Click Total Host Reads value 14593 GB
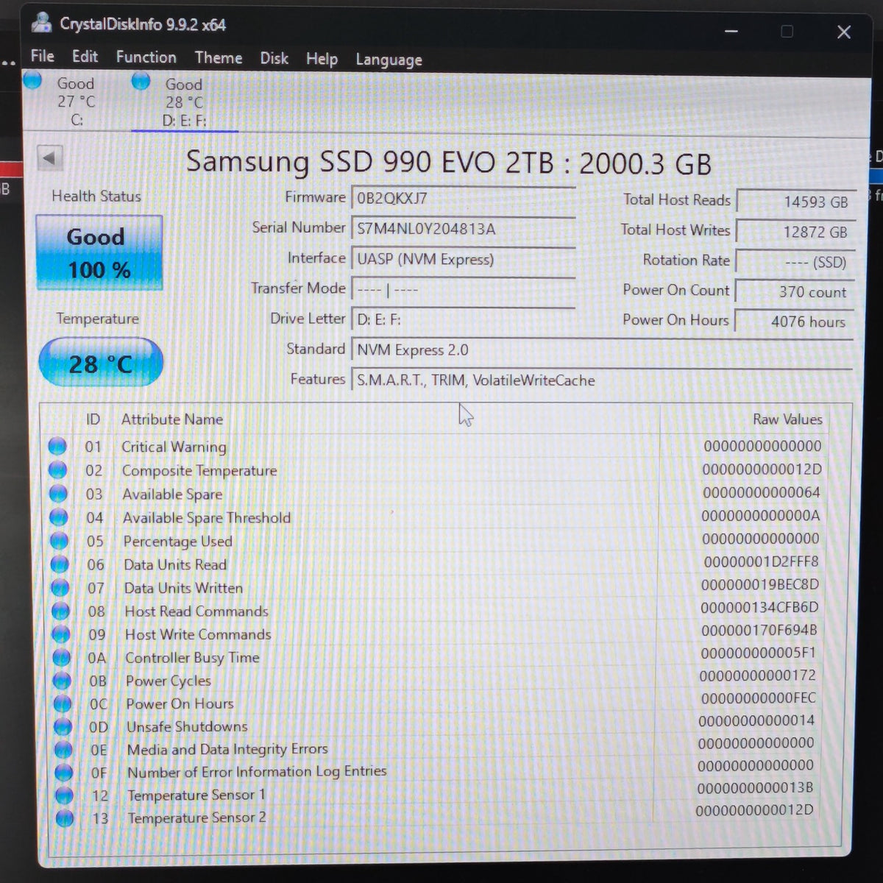The image size is (883, 883). point(795,202)
